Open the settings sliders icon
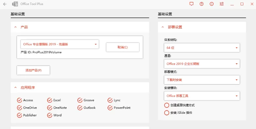 [x=222, y=4]
